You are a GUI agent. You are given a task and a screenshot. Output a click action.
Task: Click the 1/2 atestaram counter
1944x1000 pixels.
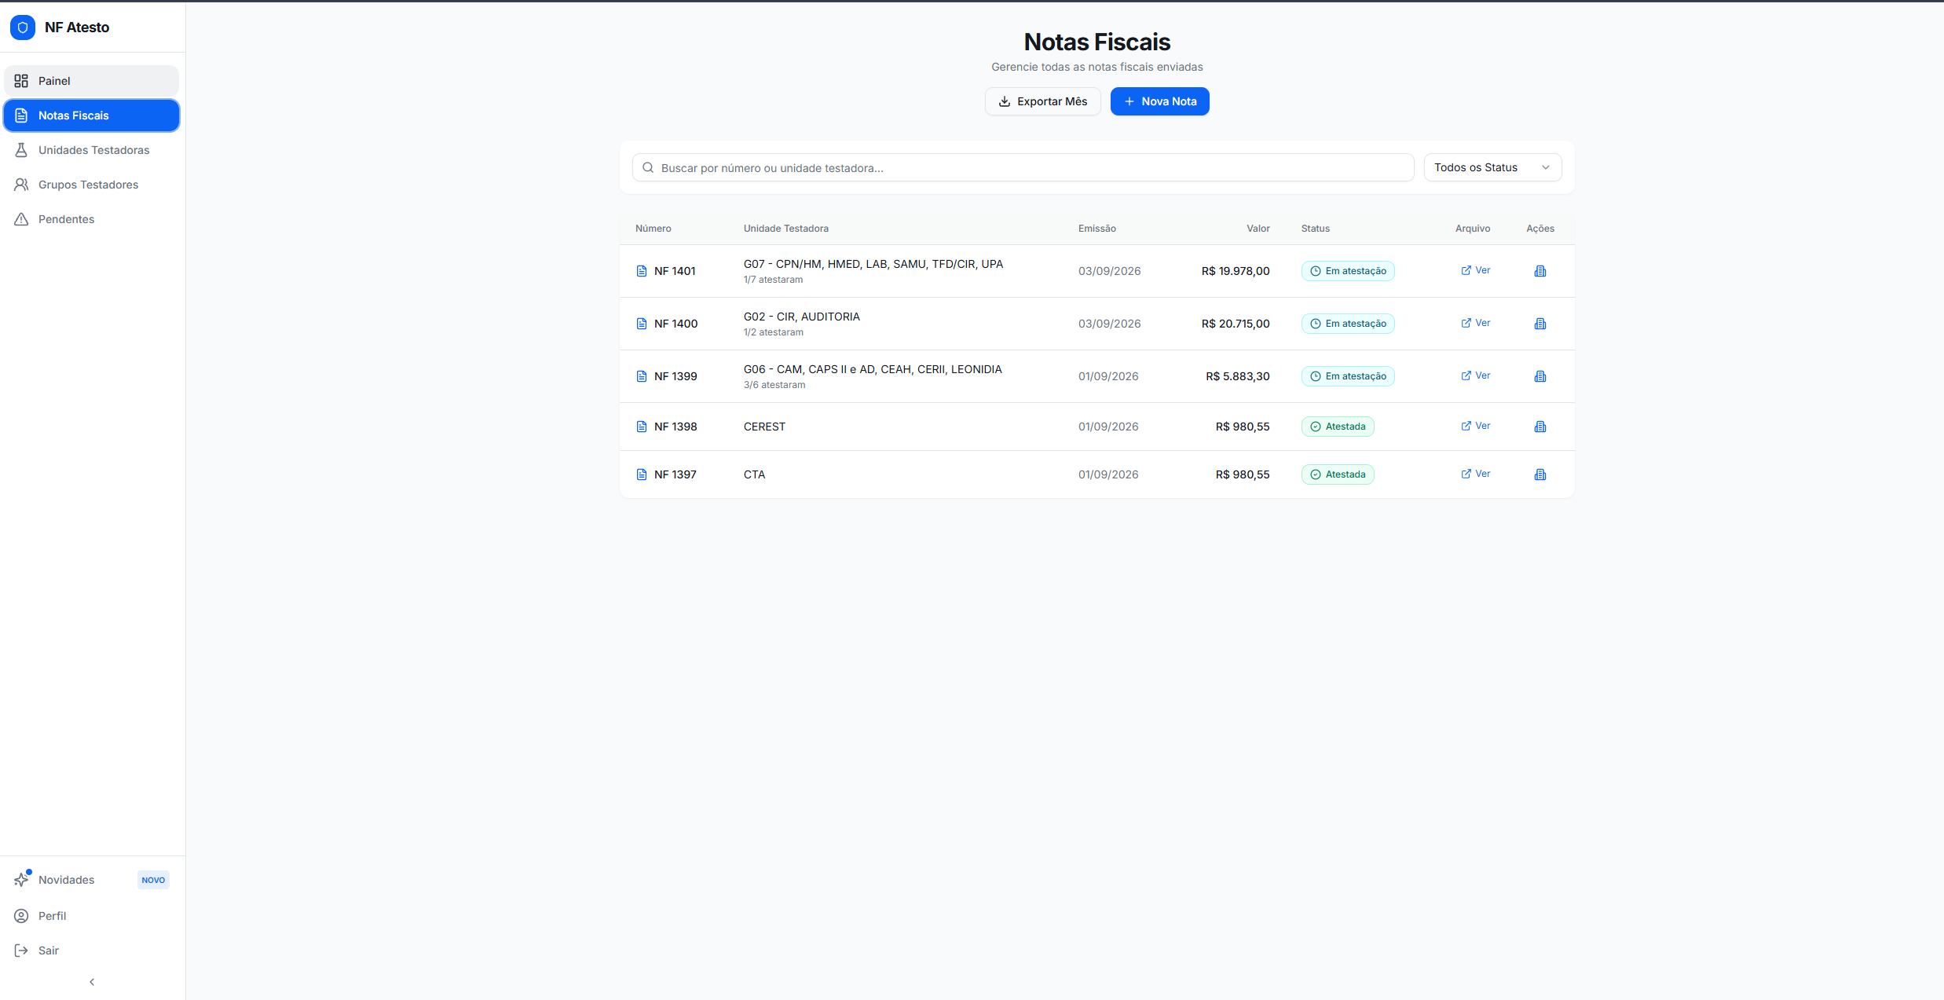pyautogui.click(x=773, y=332)
